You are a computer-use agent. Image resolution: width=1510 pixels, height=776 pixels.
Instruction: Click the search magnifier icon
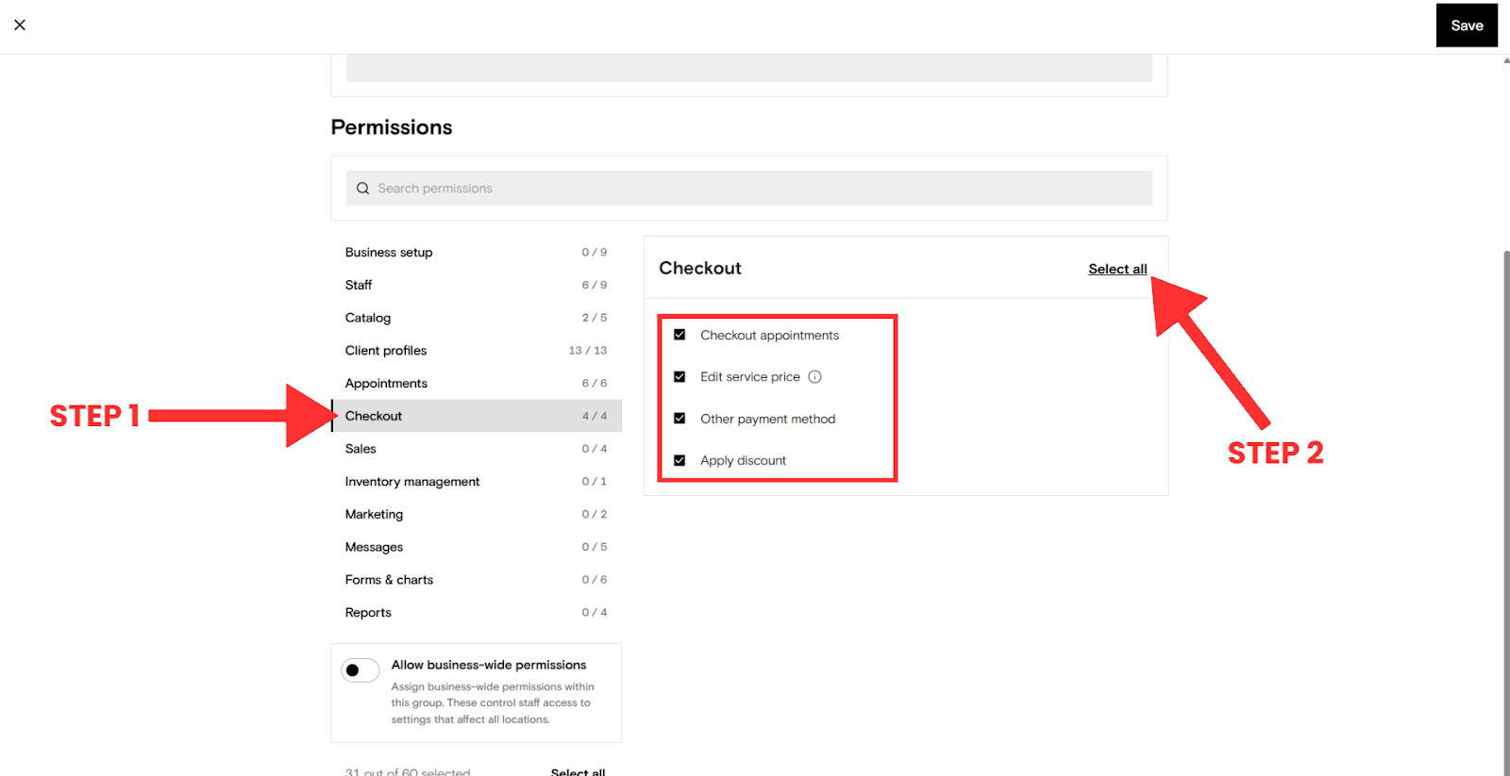[362, 189]
